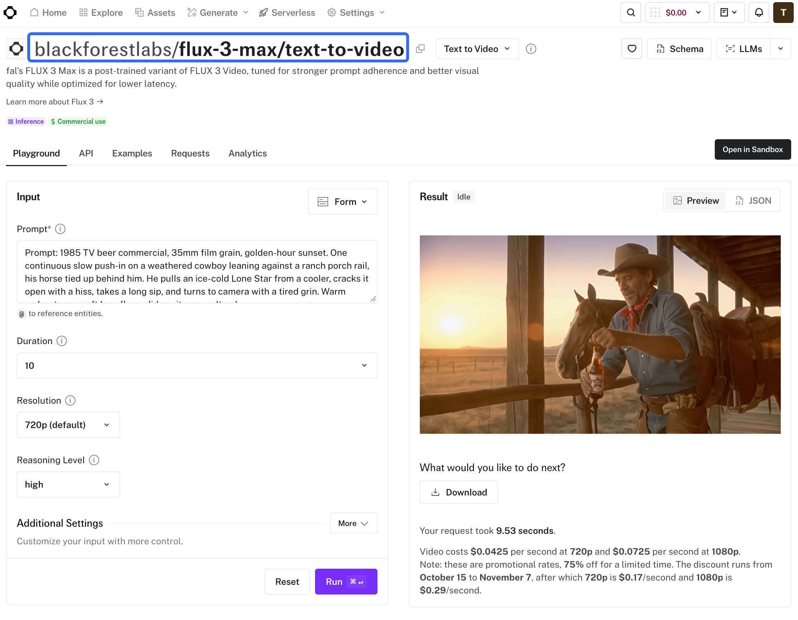
Task: Click into the Prompt text area
Action: [x=197, y=272]
